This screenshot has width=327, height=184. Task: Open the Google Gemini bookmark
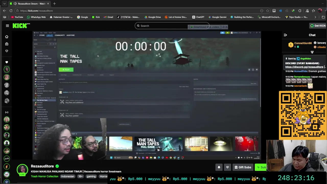point(217,17)
